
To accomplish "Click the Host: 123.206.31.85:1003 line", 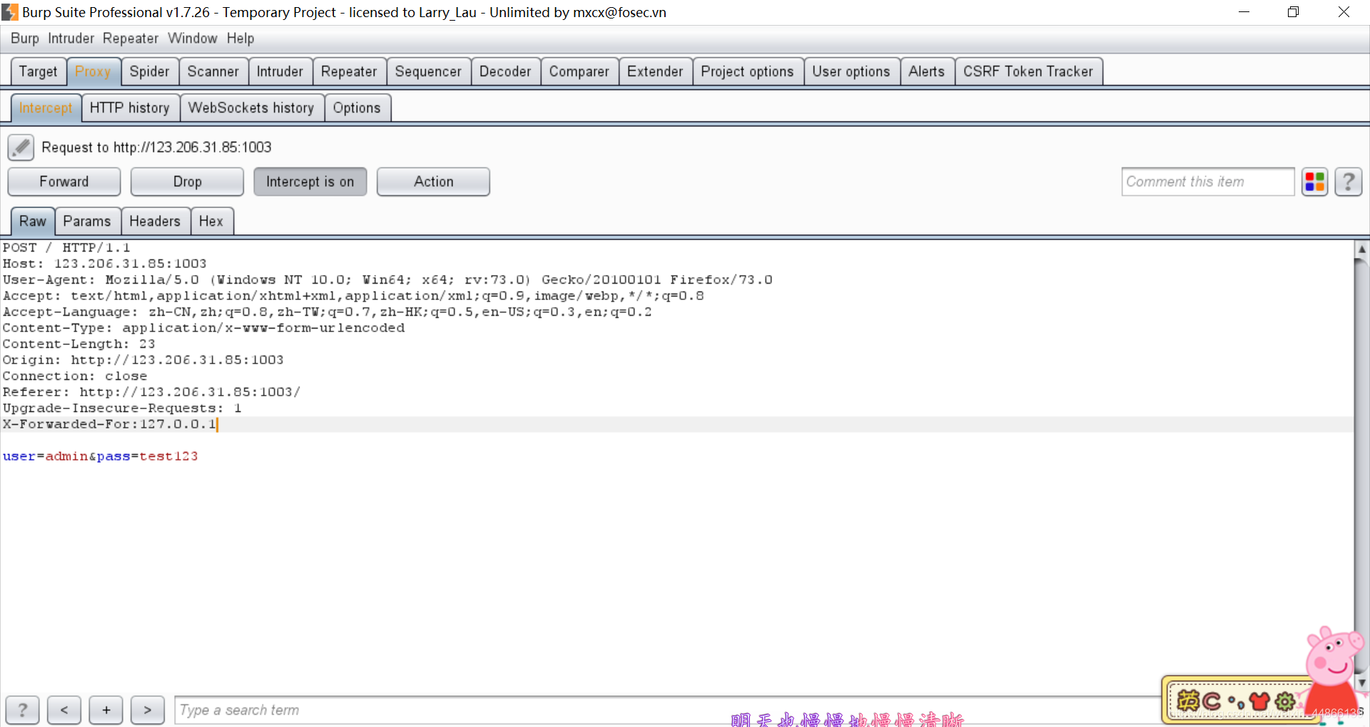I will coord(104,264).
